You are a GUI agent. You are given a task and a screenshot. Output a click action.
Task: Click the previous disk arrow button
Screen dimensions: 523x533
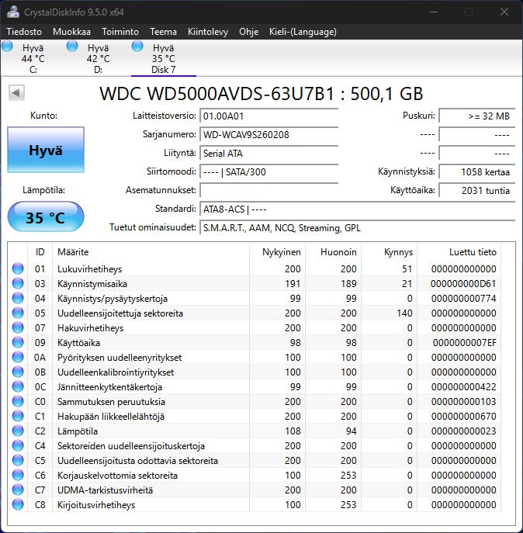(16, 93)
